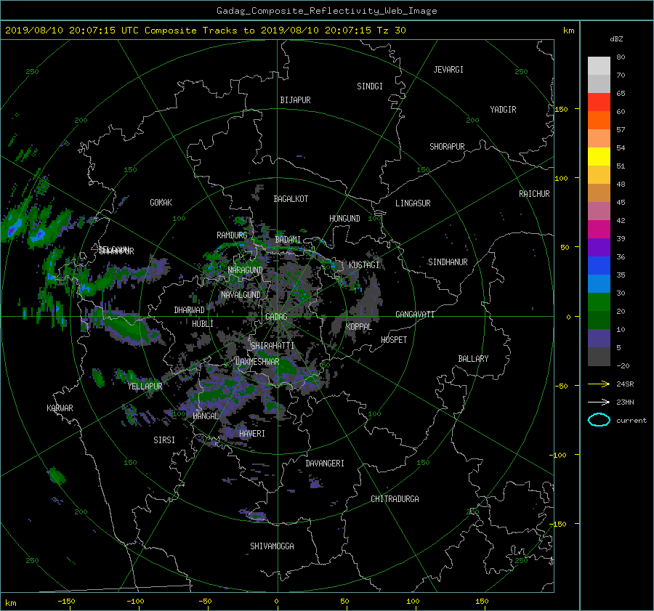Screen dimensions: 654x611
Task: Click the HAVERI city label
Action: coord(252,434)
